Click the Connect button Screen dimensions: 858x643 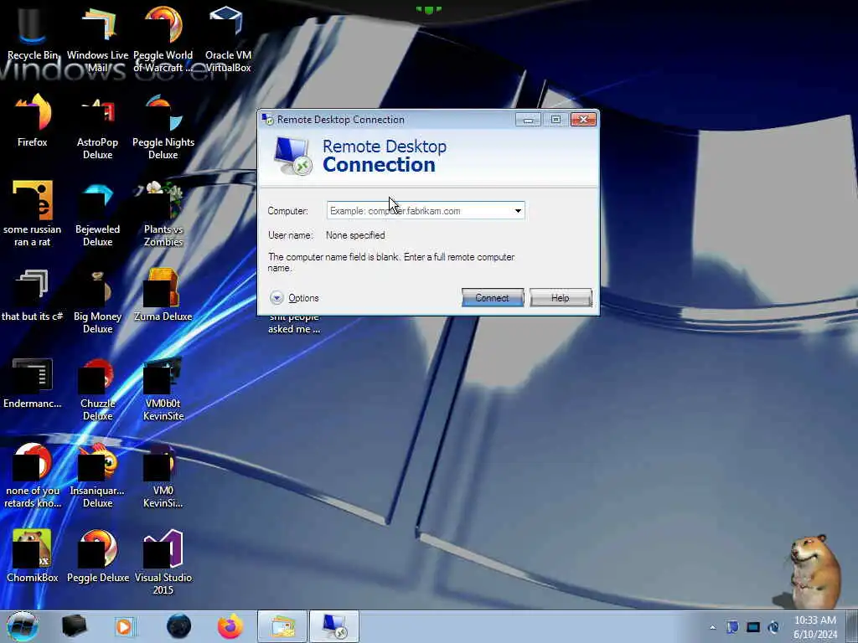tap(492, 297)
